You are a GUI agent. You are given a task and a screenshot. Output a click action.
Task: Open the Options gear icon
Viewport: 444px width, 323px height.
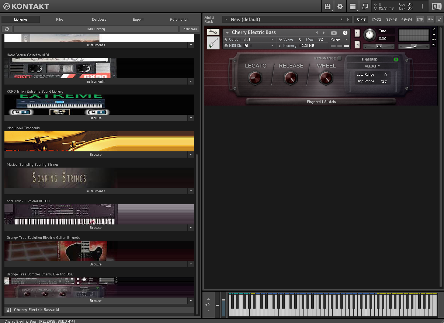[x=340, y=6]
